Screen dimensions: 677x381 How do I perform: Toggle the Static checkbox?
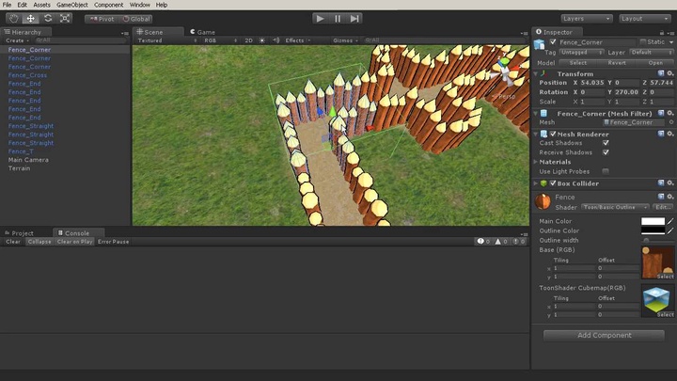tap(643, 41)
